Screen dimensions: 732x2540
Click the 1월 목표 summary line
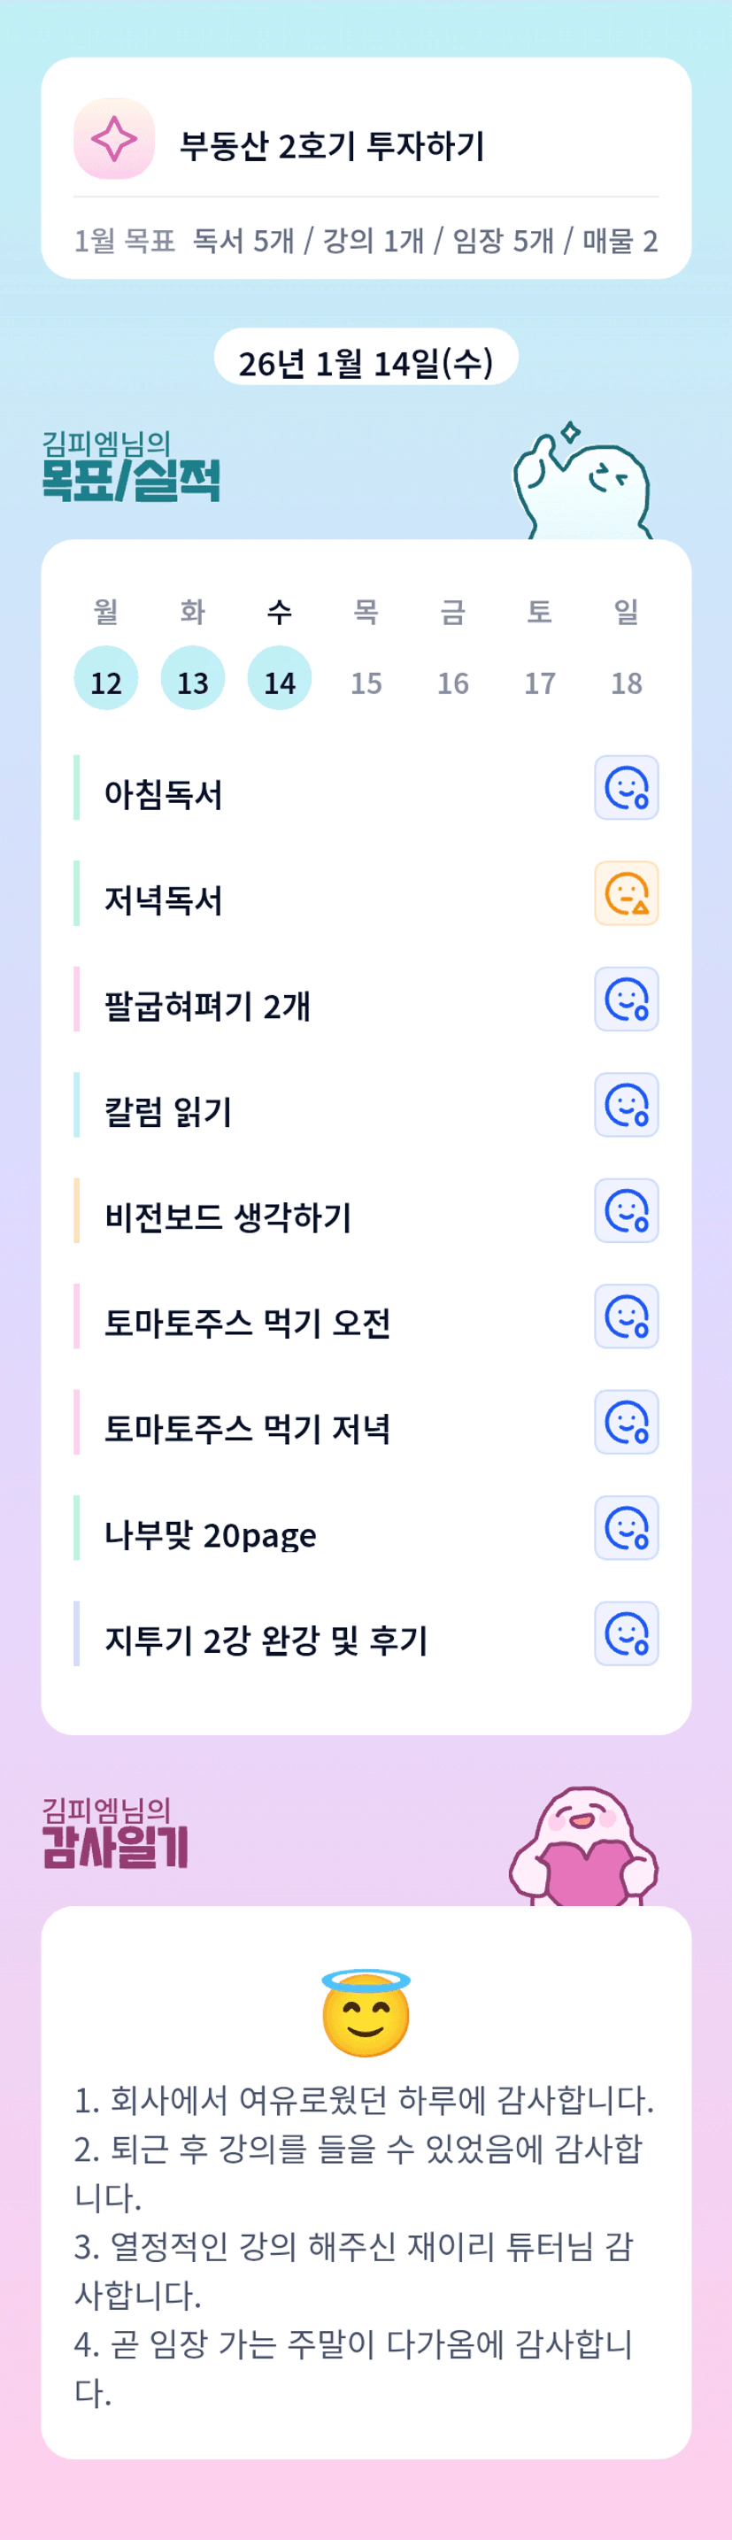[x=366, y=241]
